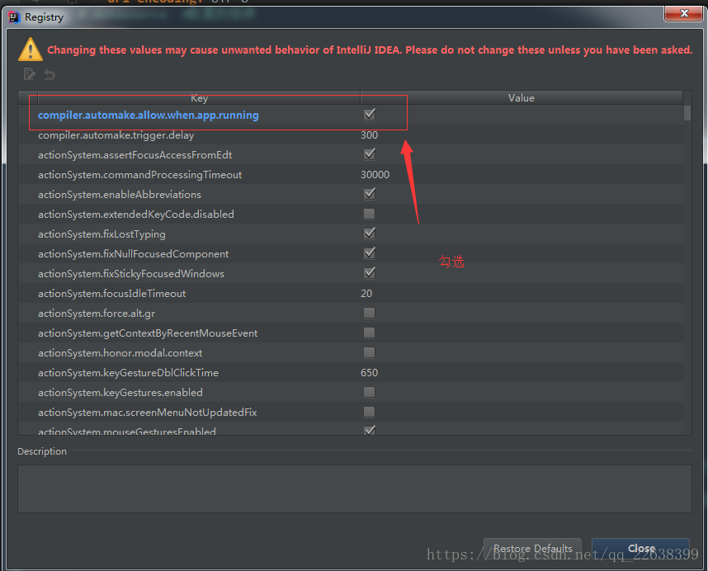Enable actionSystem.getContextByRecentMouseEvent checkbox
The width and height of the screenshot is (708, 571).
click(x=370, y=333)
